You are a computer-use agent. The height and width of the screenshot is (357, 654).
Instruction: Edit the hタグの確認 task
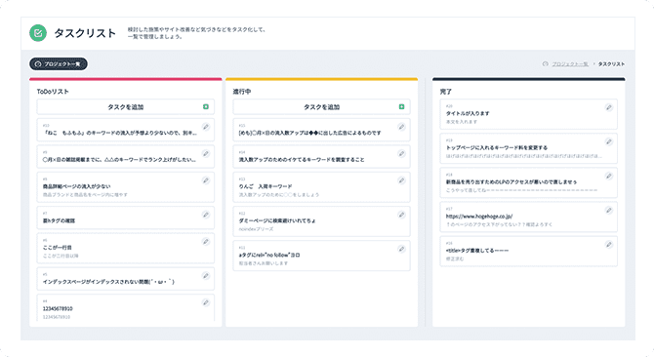tap(206, 215)
